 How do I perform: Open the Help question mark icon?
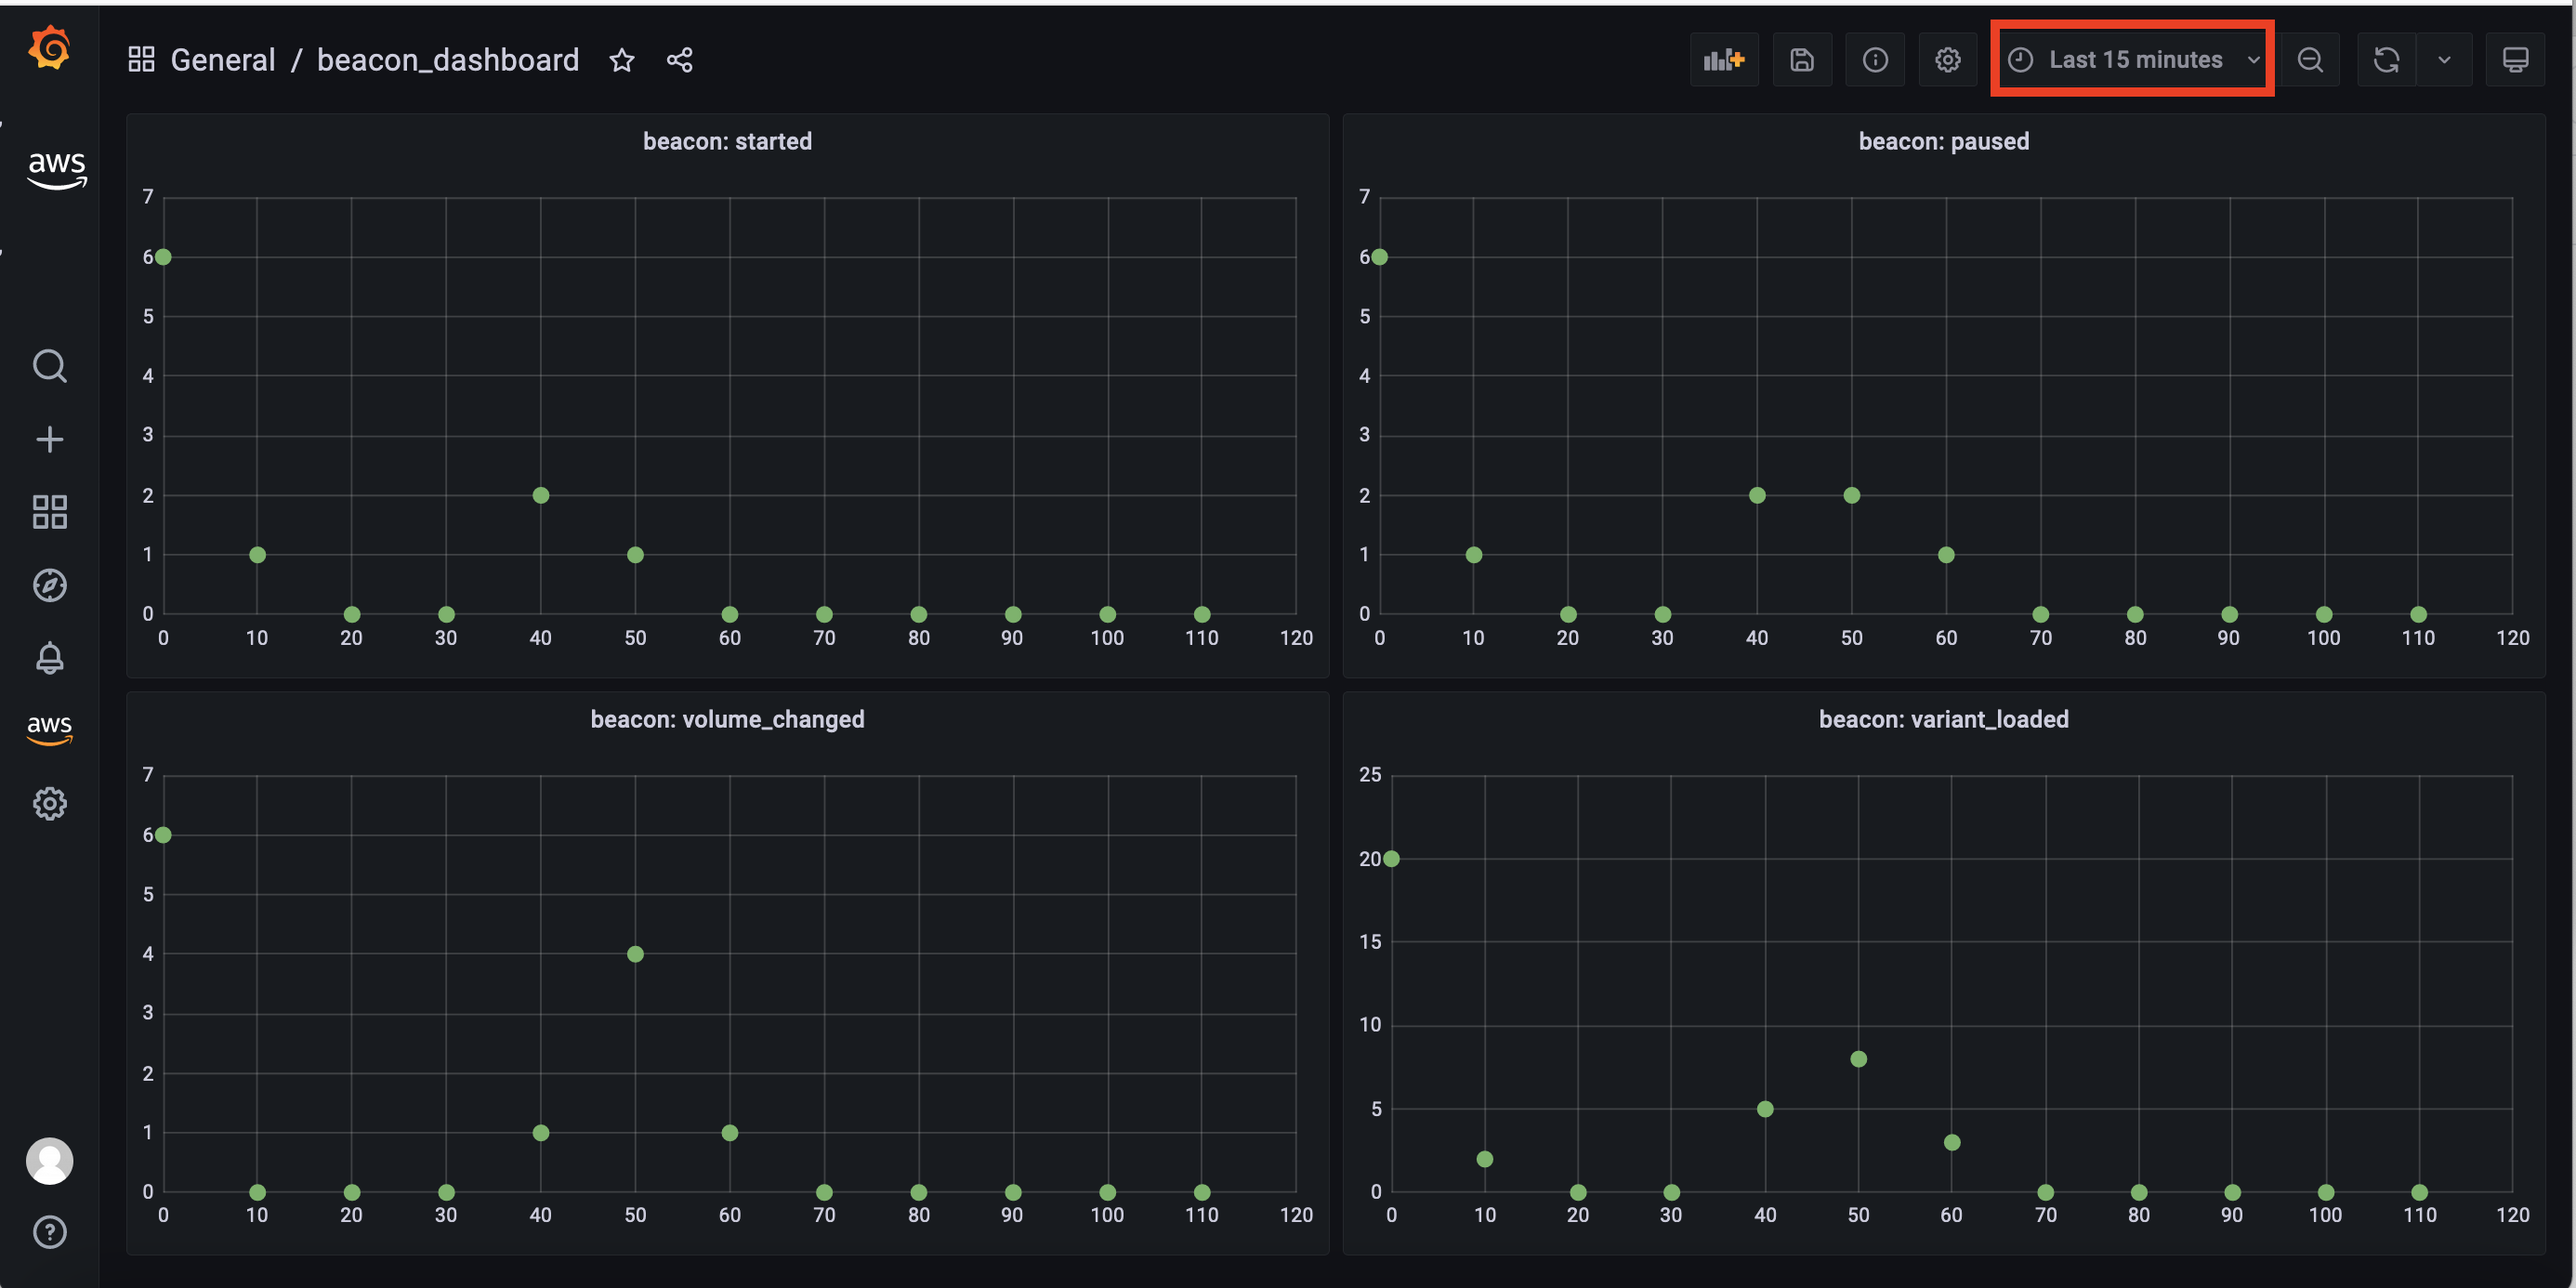pos(49,1232)
